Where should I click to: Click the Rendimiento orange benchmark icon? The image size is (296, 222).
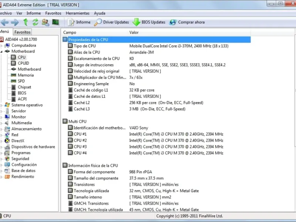pyautogui.click(x=7, y=177)
